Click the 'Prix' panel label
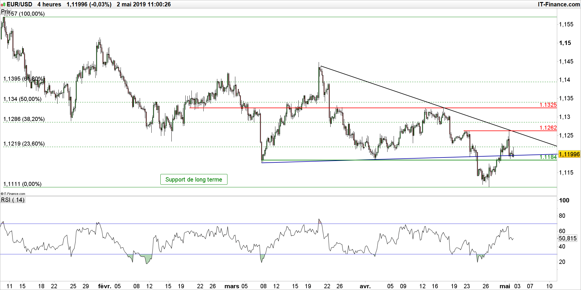This screenshot has height=290, width=581. 6,12
